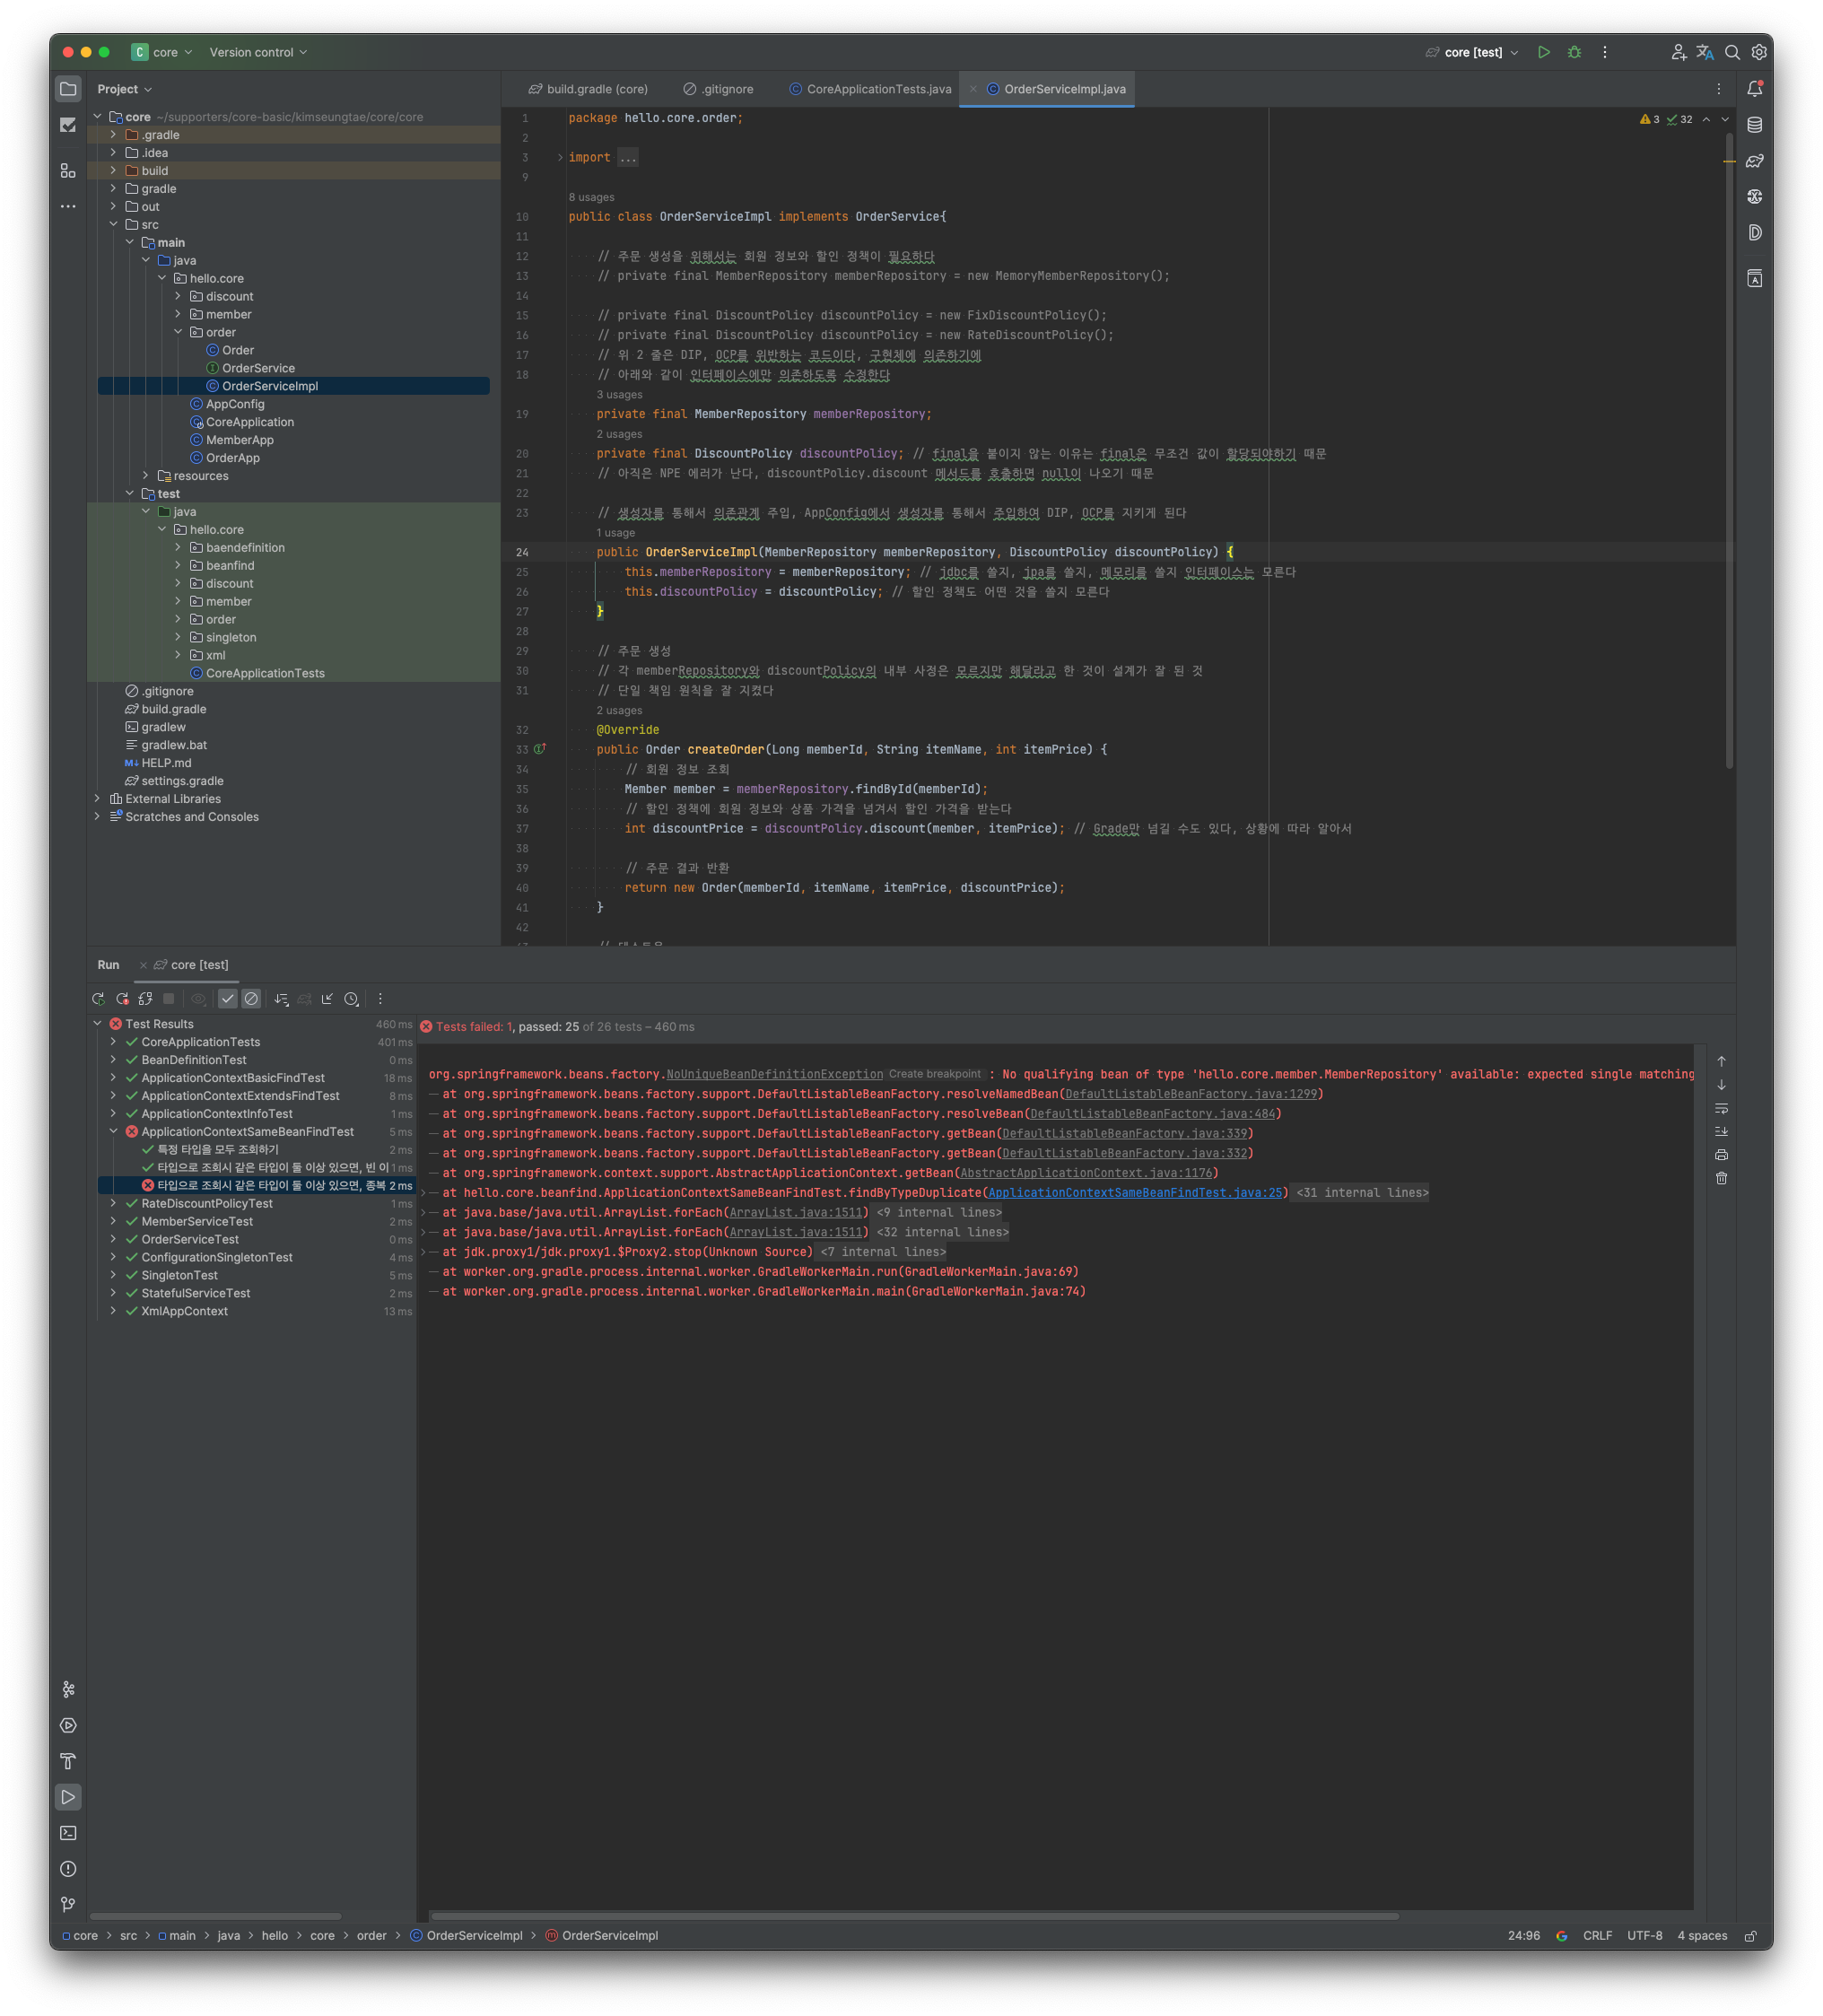Open Version control dropdown
Viewport: 1823px width, 2016px height.
(258, 52)
